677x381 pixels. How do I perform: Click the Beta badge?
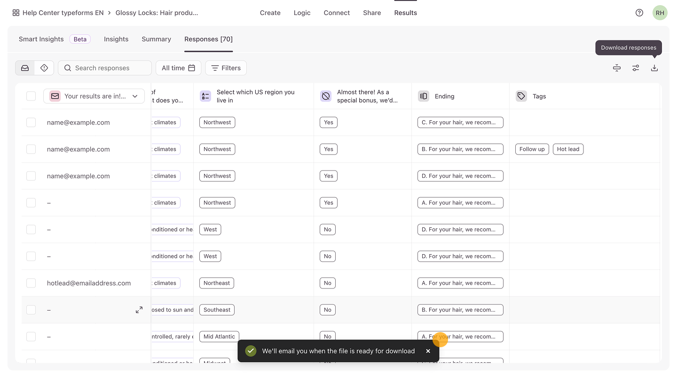(x=80, y=39)
